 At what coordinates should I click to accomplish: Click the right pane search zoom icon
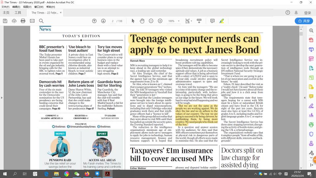coord(311,30)
